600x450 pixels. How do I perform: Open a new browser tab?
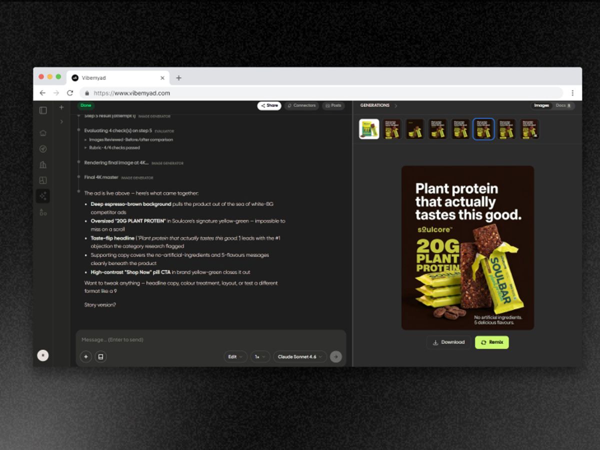[x=178, y=78]
